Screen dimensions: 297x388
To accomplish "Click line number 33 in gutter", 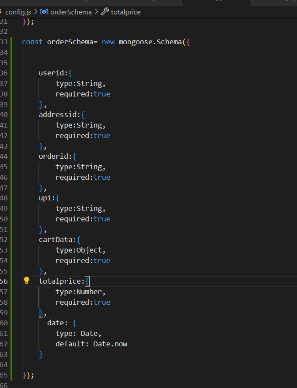I will 3,42.
